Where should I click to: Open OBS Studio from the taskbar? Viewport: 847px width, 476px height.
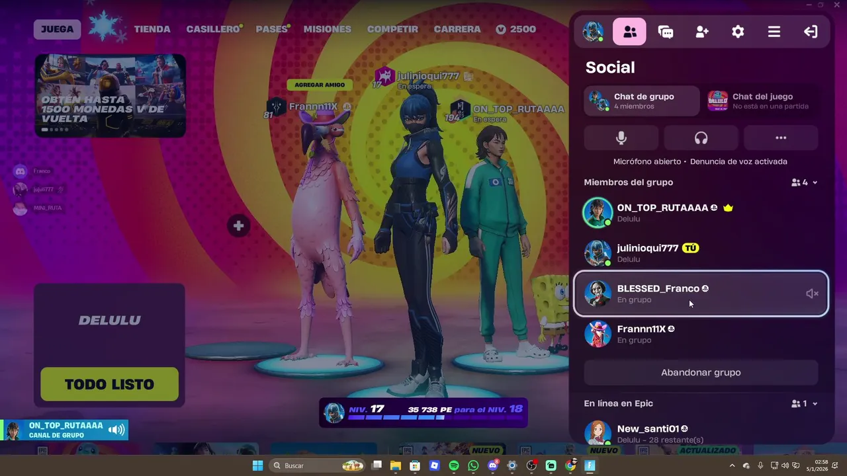point(531,465)
